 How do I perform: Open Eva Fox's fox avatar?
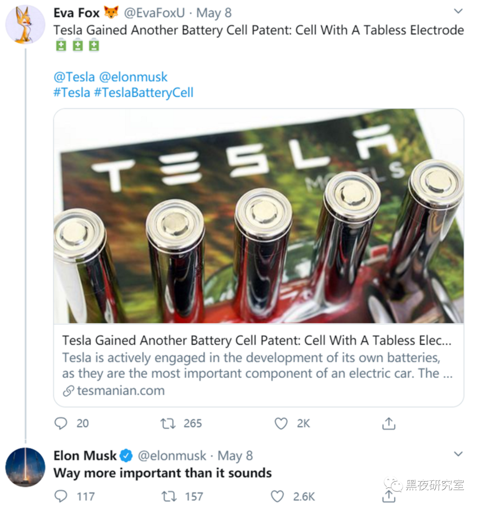pyautogui.click(x=25, y=25)
